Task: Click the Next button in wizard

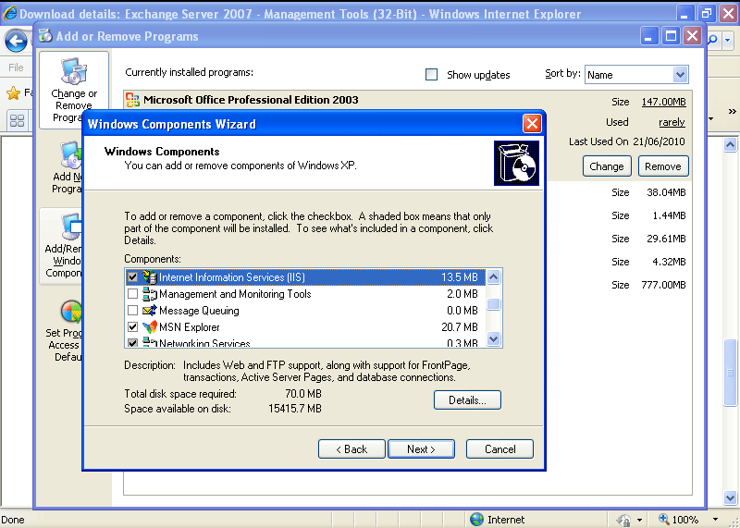Action: click(421, 449)
